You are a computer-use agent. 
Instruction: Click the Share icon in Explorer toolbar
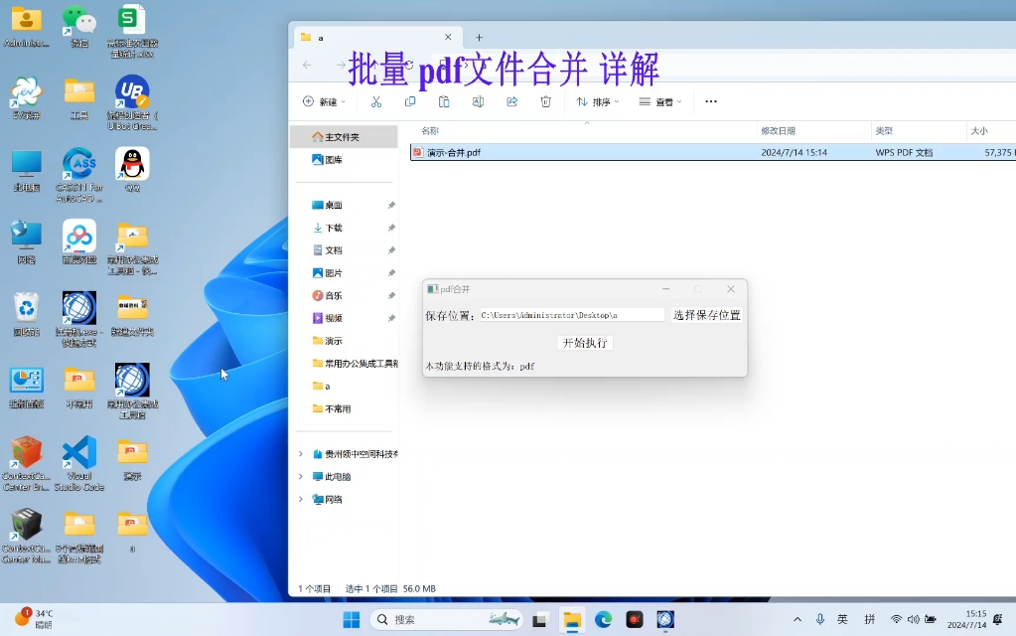(x=510, y=101)
